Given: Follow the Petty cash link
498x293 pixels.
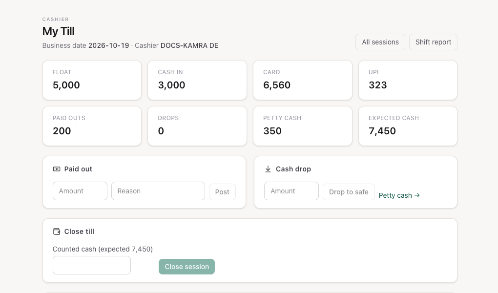Looking at the screenshot, I should pyautogui.click(x=399, y=195).
